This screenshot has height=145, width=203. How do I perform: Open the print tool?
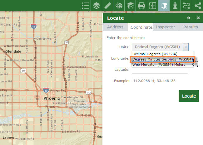click(141, 6)
